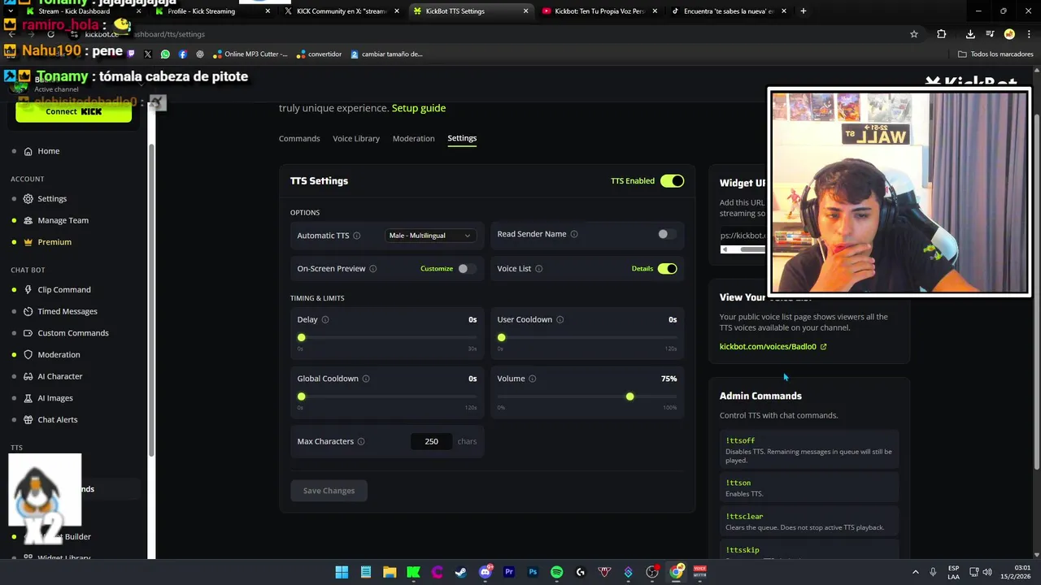The image size is (1041, 585).
Task: Open Steam from the taskbar
Action: [x=461, y=572]
